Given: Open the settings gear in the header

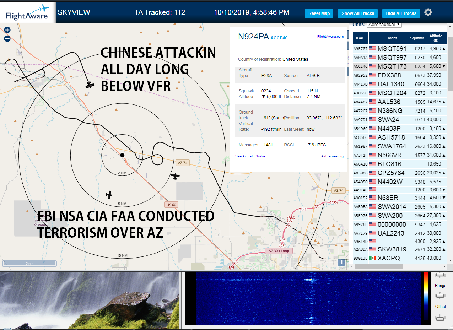Looking at the screenshot, I should (428, 12).
